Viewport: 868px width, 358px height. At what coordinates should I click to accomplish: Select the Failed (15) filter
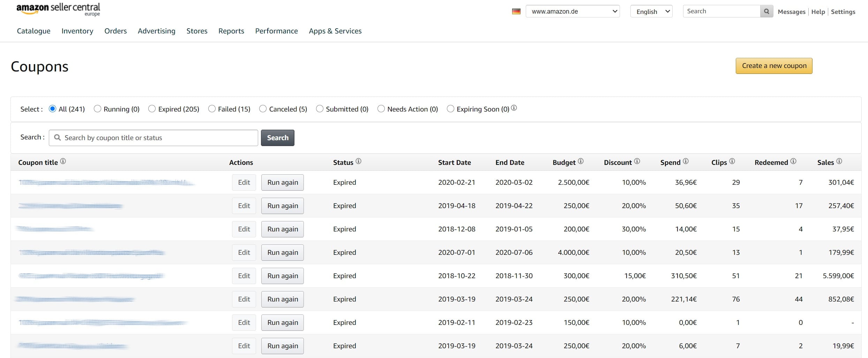(x=212, y=109)
